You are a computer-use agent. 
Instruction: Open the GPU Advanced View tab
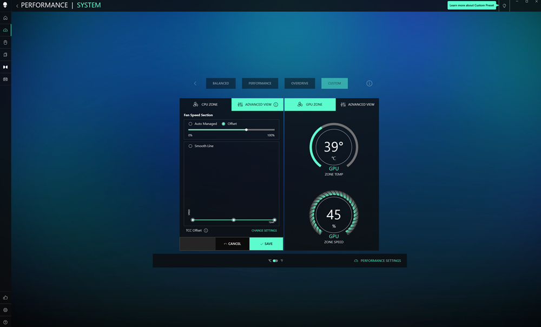(357, 104)
